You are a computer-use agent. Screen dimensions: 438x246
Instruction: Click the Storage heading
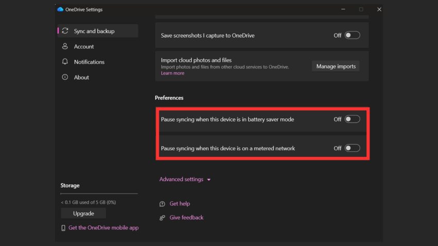pyautogui.click(x=70, y=185)
